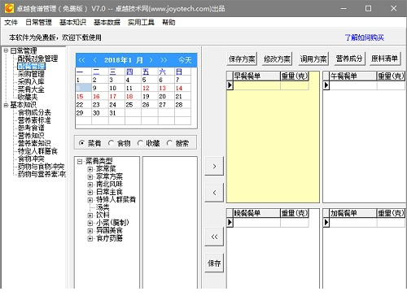407x300 pixels.
Task: Click the first breakfast menu dish cell
Action: pos(256,85)
